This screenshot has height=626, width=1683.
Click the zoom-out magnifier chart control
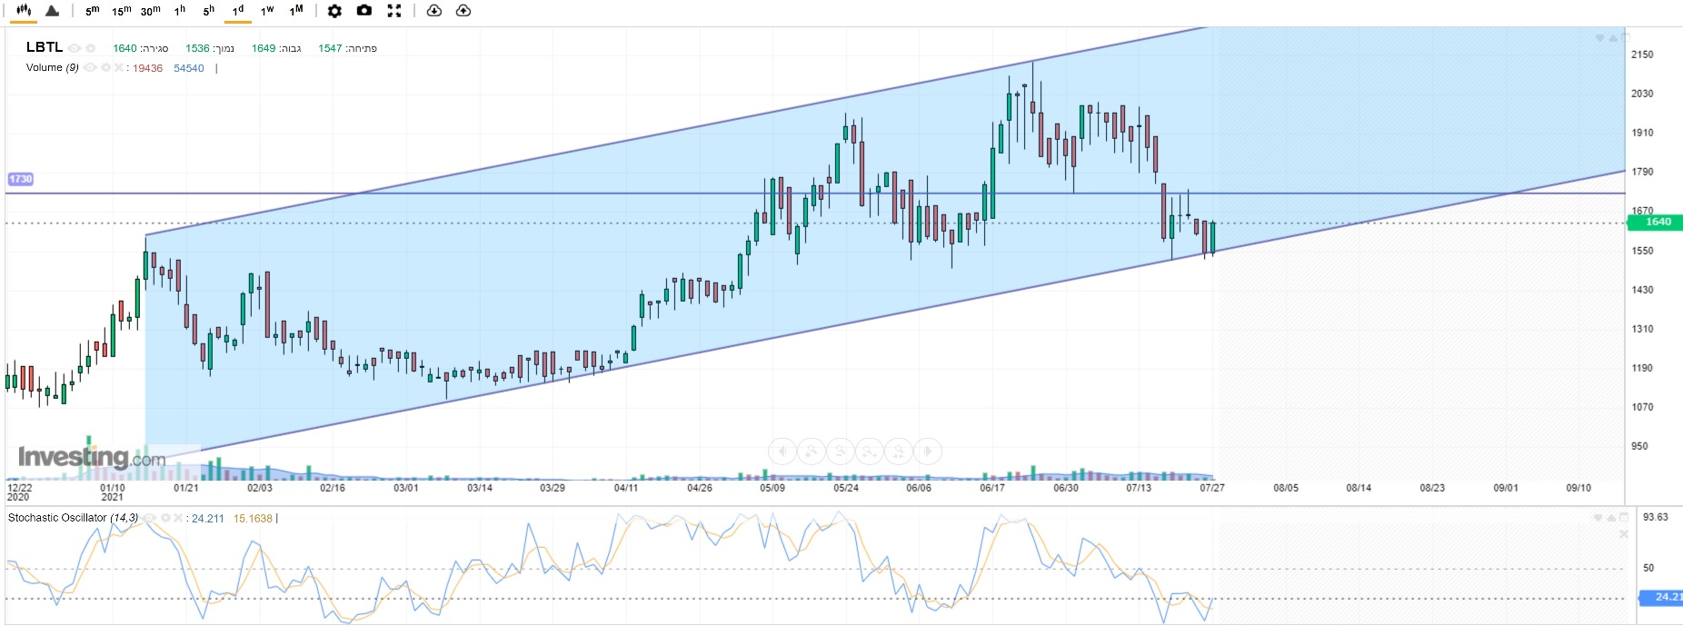pyautogui.click(x=841, y=451)
